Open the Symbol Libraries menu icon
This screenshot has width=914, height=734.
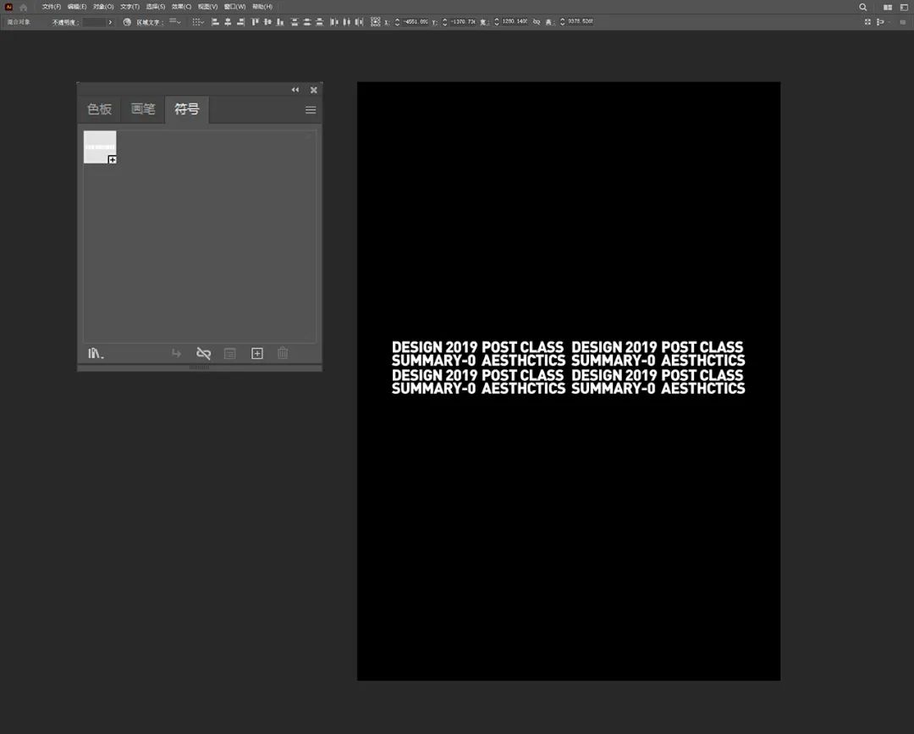click(x=95, y=353)
